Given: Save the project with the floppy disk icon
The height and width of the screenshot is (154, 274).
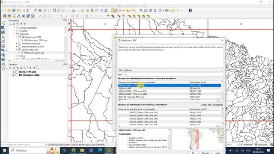Looking at the screenshot, I should (x=14, y=10).
